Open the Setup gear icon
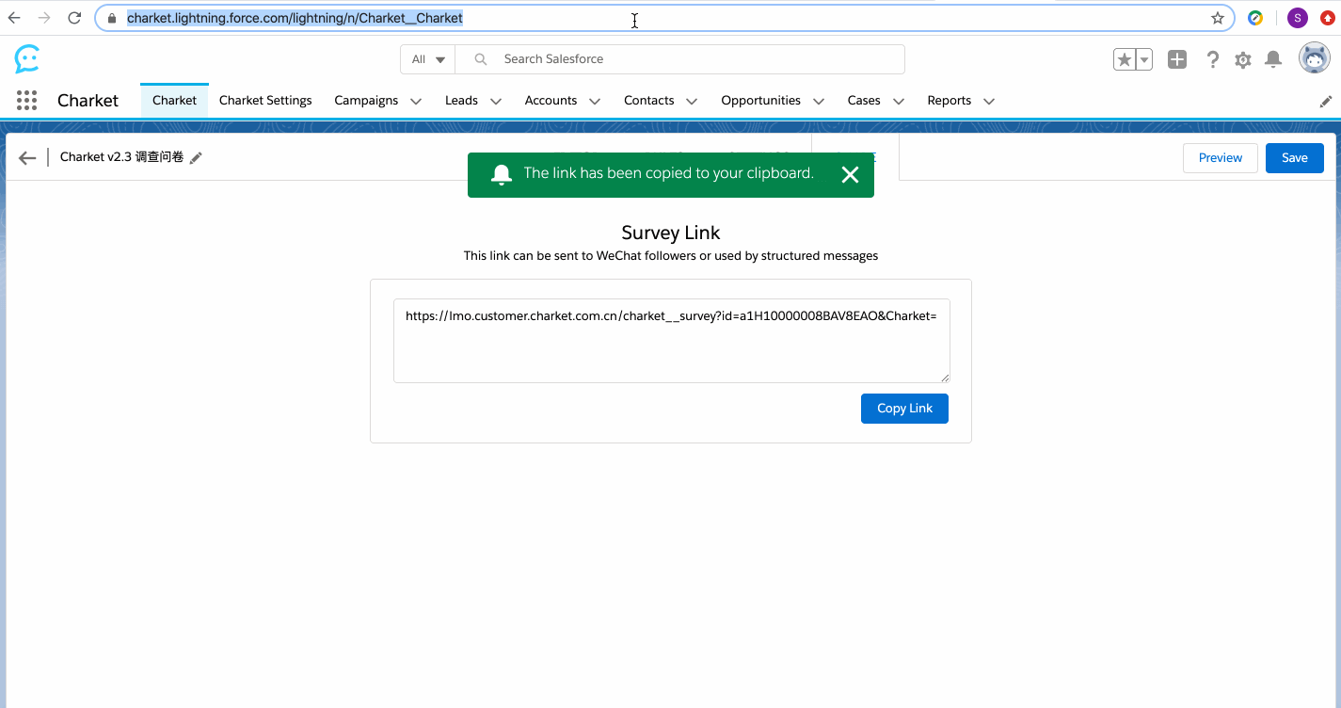 pyautogui.click(x=1243, y=60)
